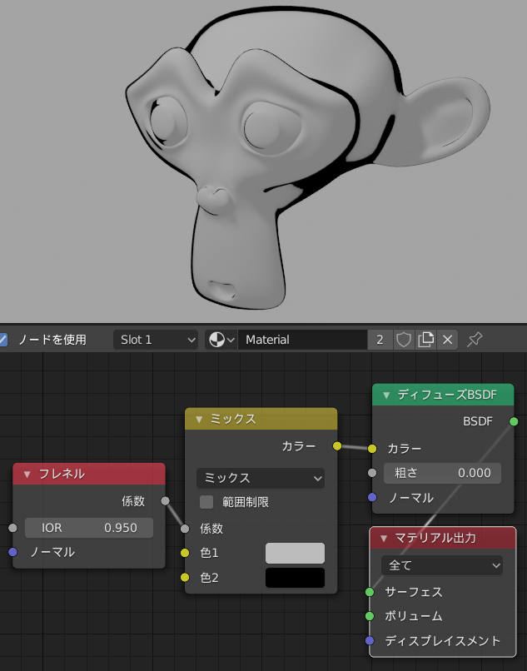Click the ボリューム input socket
The image size is (527, 671).
pyautogui.click(x=370, y=616)
